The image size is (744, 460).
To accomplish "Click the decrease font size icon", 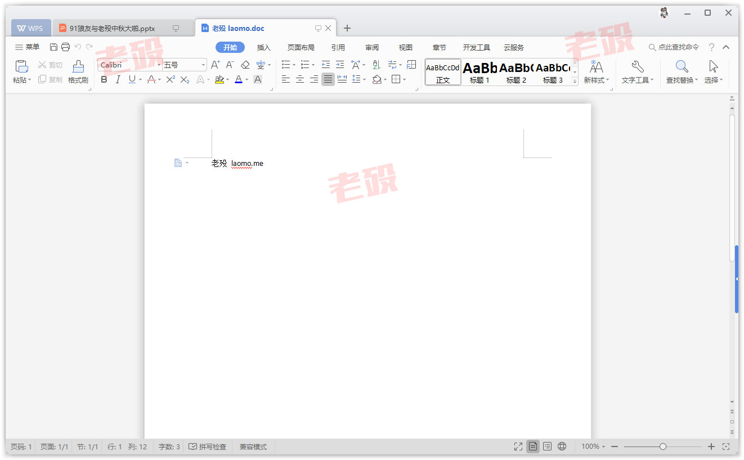I will coord(230,65).
